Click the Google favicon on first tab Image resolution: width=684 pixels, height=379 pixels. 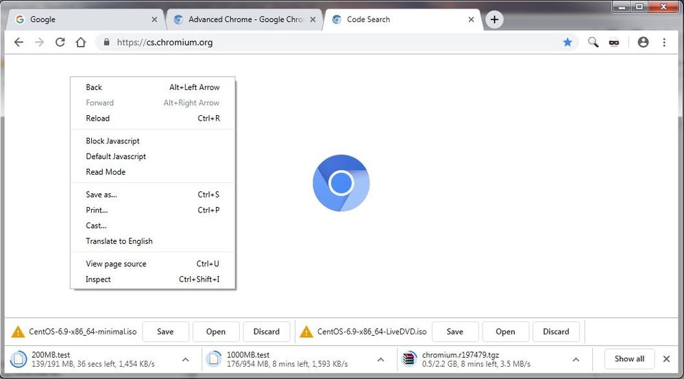point(20,20)
